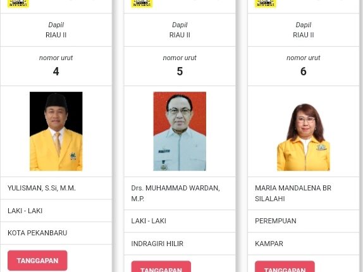The width and height of the screenshot is (363, 272).
Task: Click the TANGGAPAN button under Kota Pekanbaru
Action: (x=37, y=261)
